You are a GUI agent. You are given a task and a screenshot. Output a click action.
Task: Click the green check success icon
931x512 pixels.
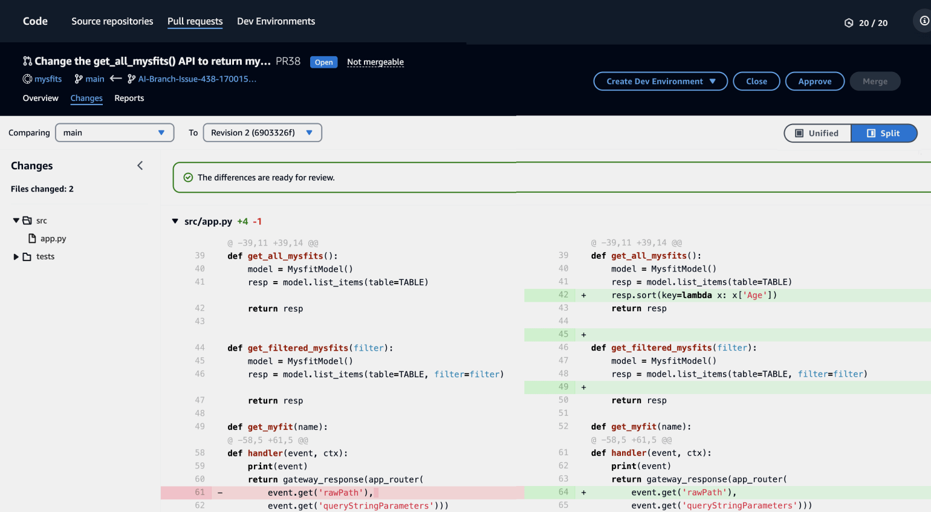point(188,178)
